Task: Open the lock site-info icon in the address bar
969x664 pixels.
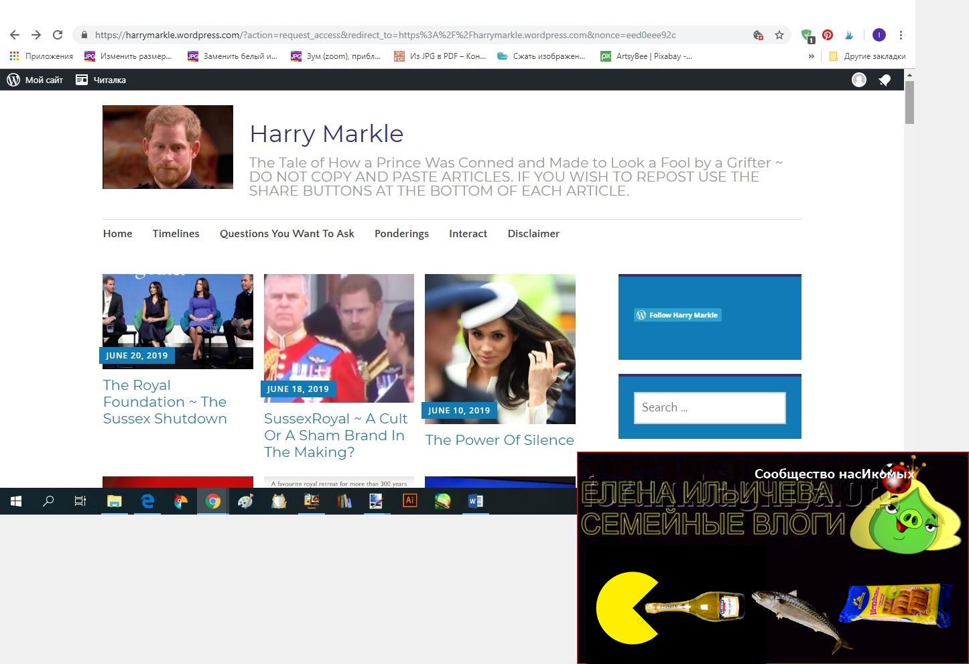Action: tap(84, 35)
